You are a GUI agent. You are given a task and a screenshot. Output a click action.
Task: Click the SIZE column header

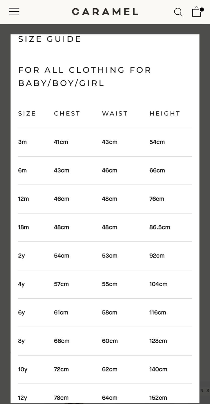[27, 114]
